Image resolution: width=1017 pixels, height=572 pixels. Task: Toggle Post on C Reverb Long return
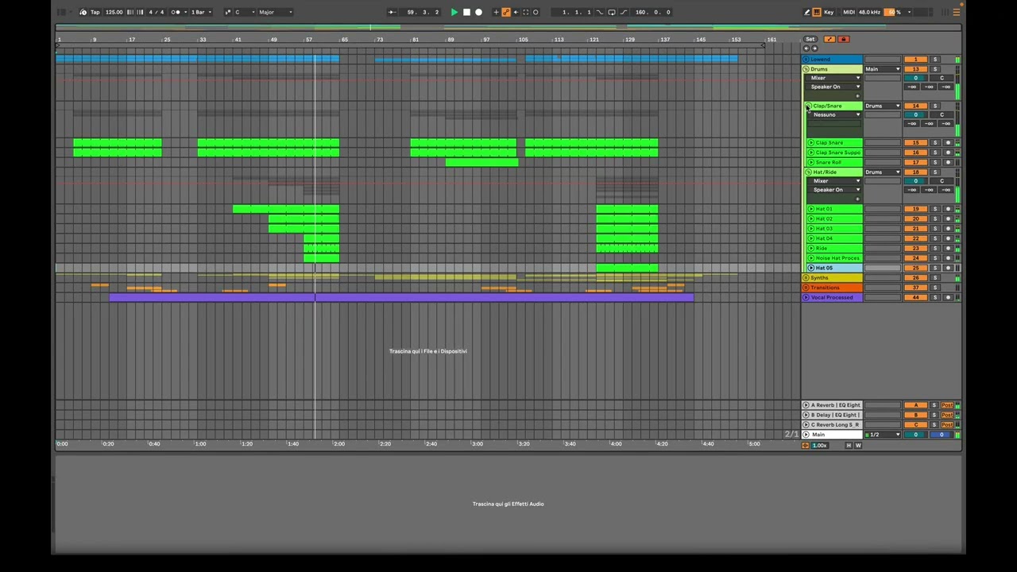point(947,424)
